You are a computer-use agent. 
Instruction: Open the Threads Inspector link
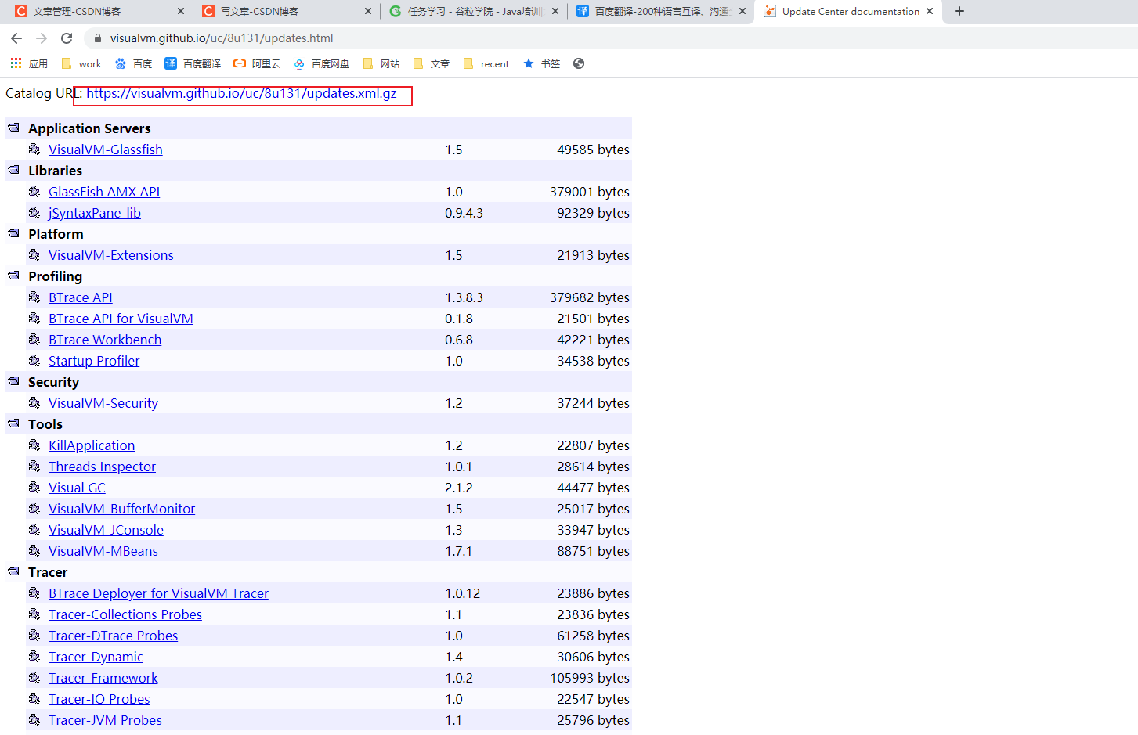102,467
